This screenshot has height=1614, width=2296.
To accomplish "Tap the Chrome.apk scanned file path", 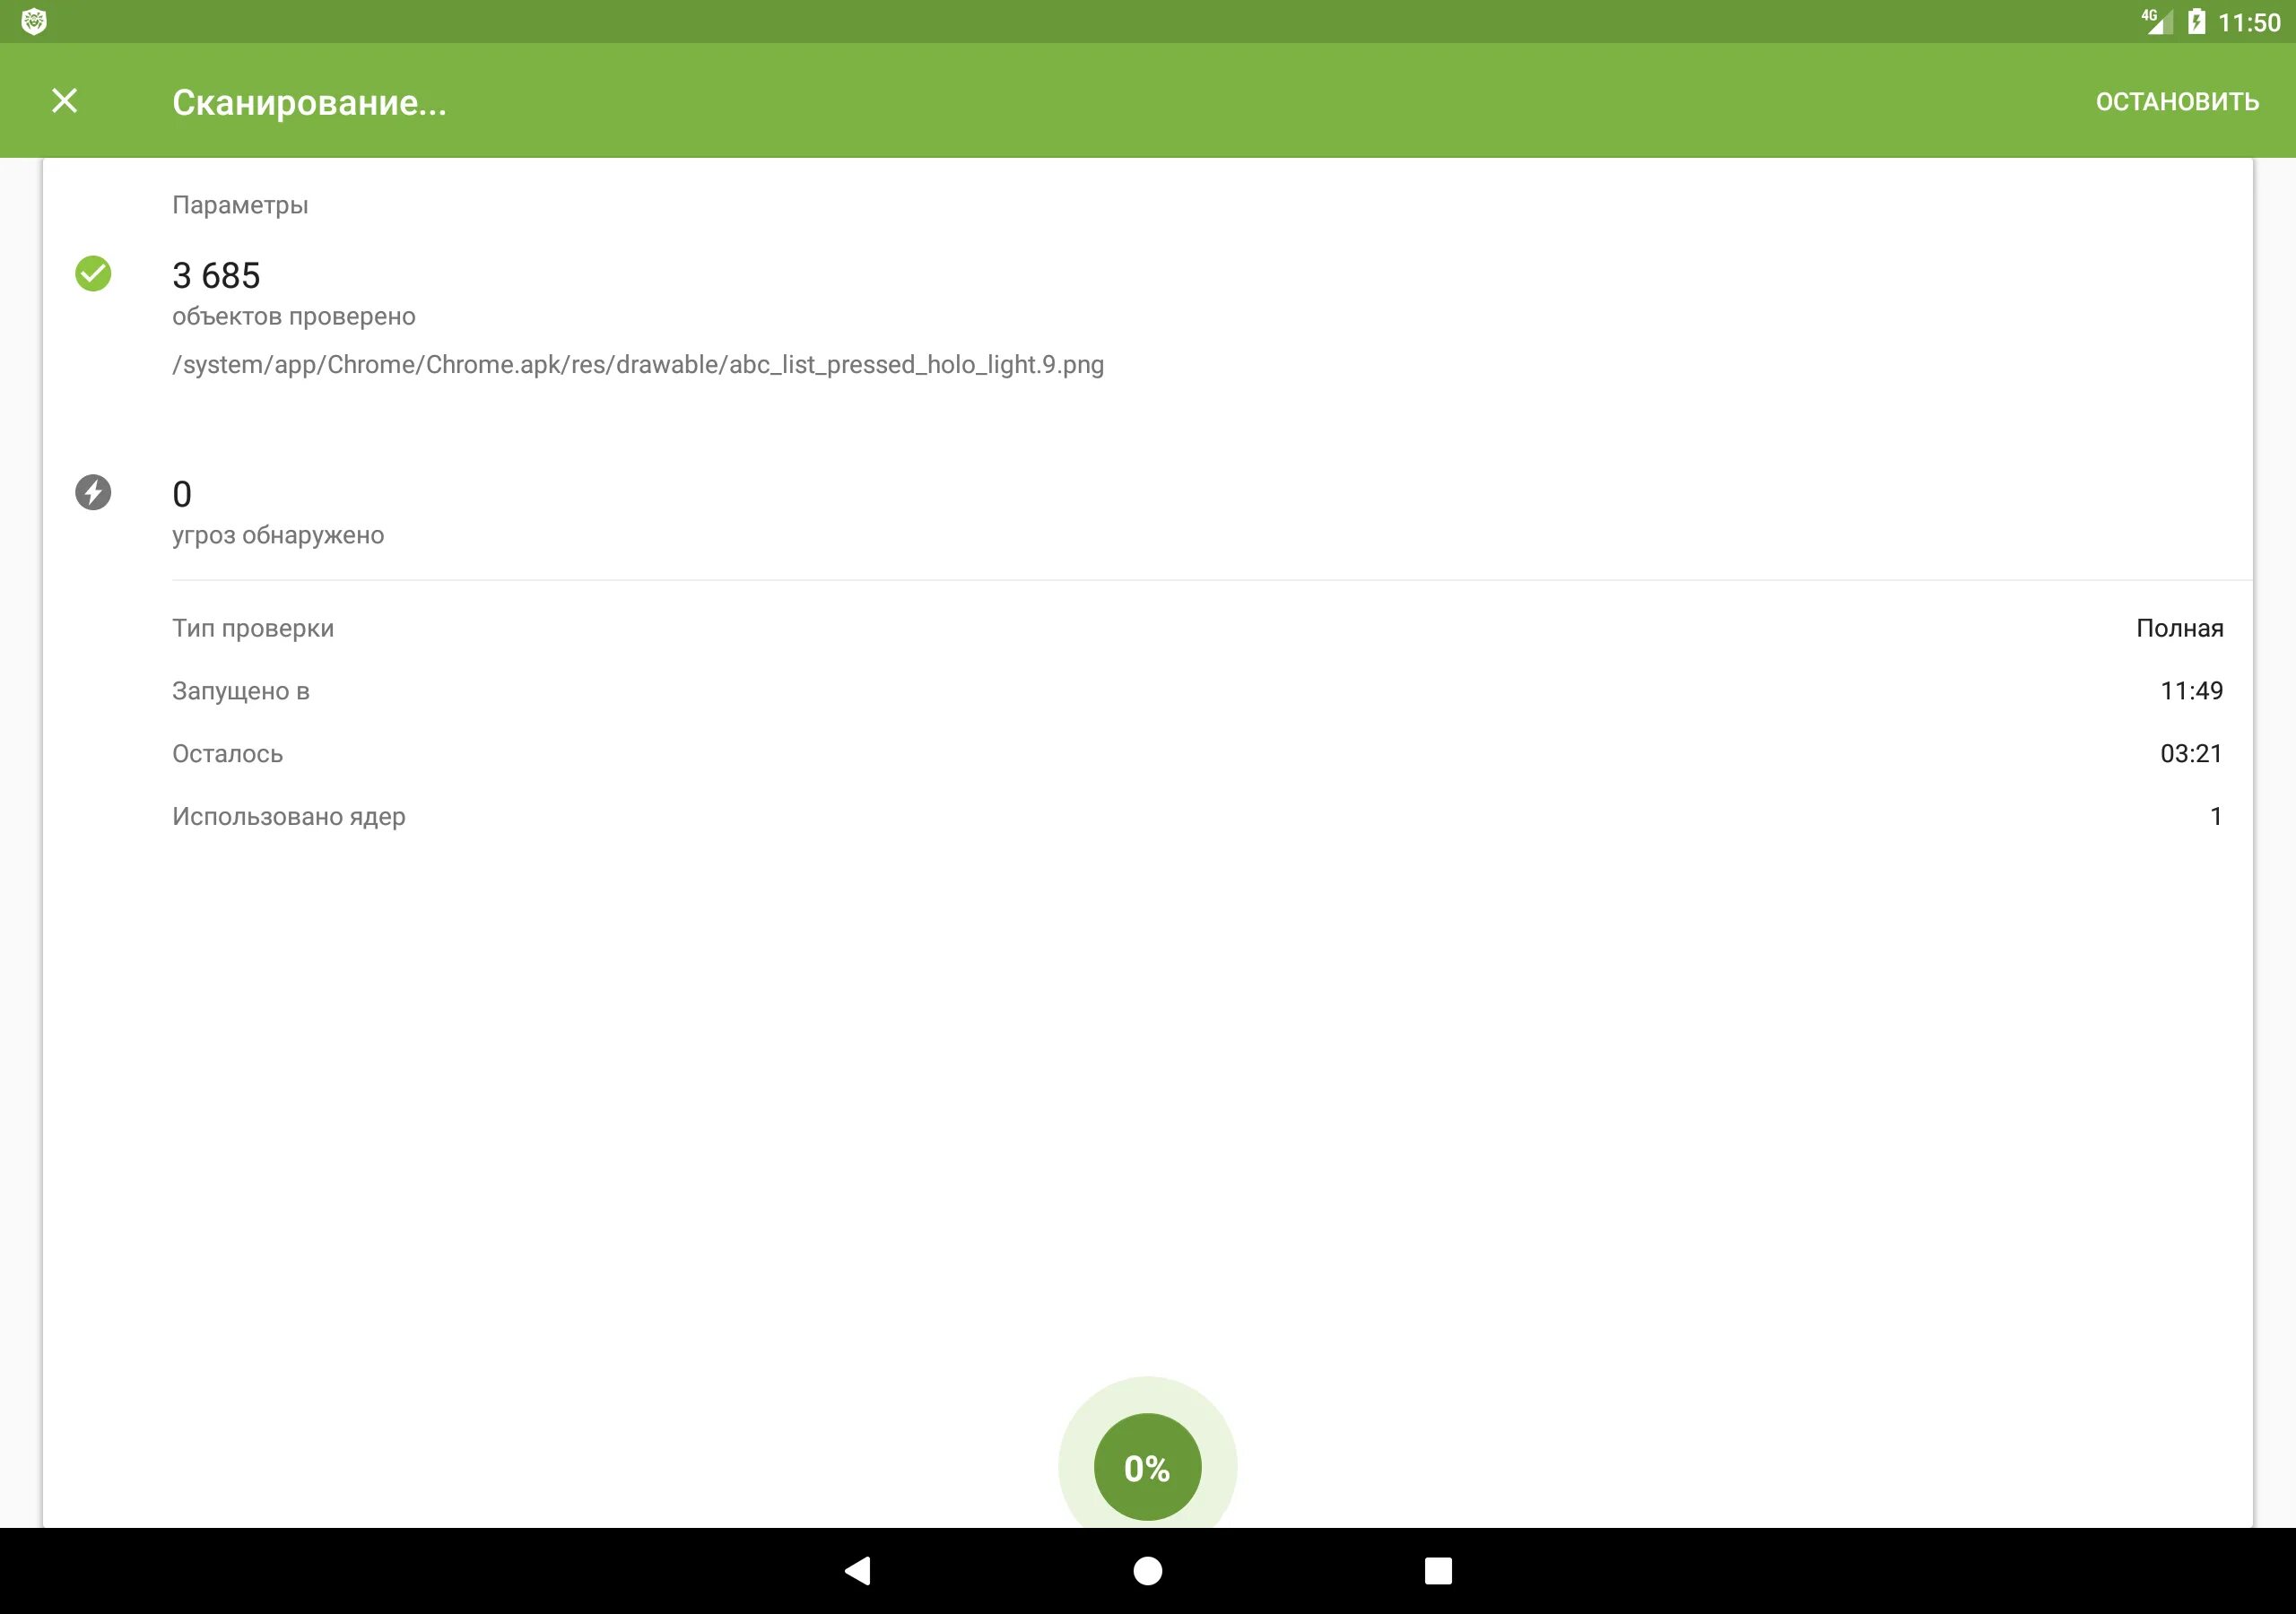I will [637, 364].
